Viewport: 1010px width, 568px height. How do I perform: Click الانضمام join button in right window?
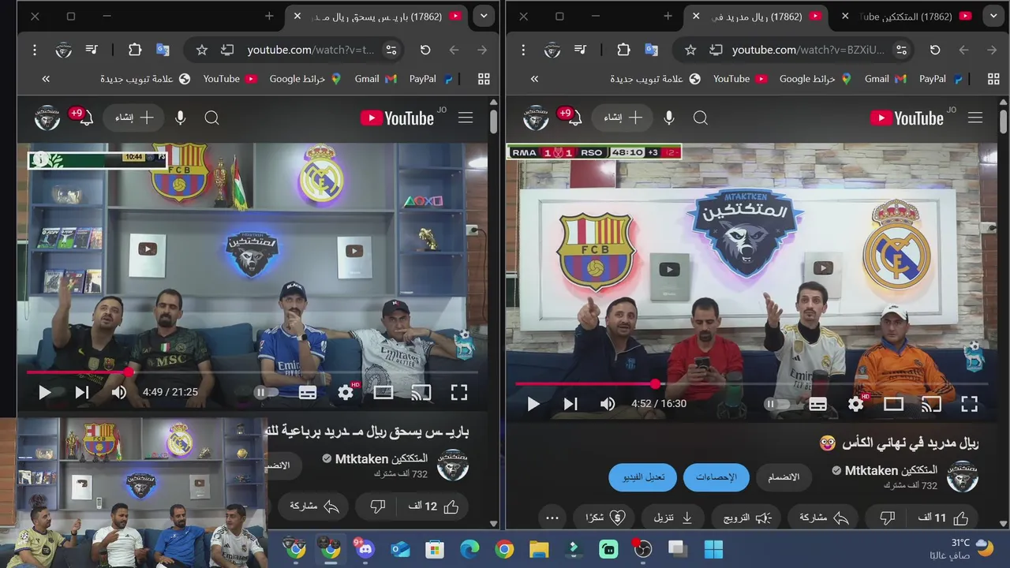click(784, 477)
